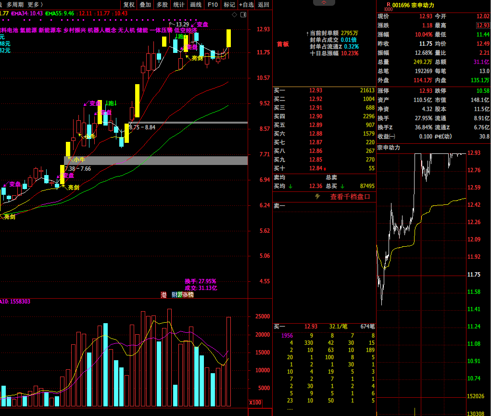Click the A10: 1558303 volume indicator label
Image resolution: width=491 pixels, height=416 pixels.
[15, 302]
